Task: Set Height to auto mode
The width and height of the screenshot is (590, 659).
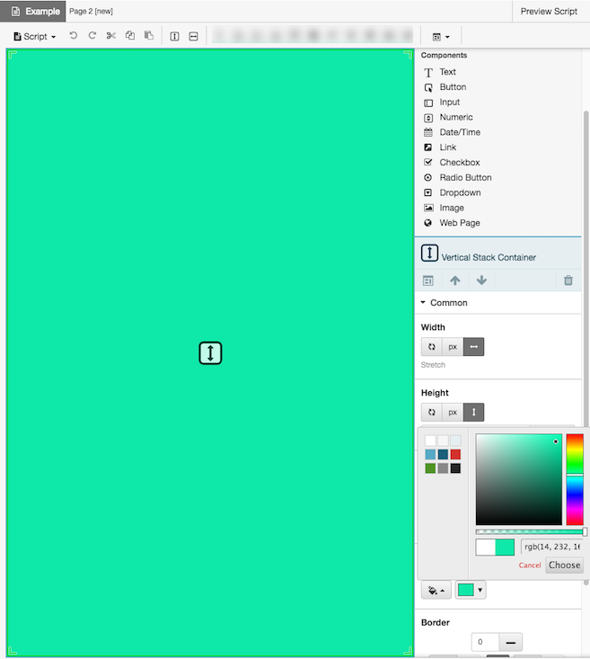Action: pyautogui.click(x=432, y=413)
